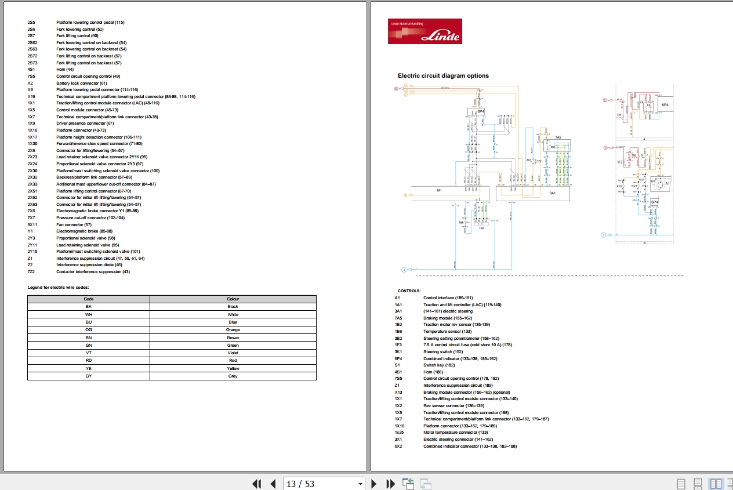Viewport: 733px width, 490px height.
Task: Select the two-page side-by-side view
Action: [x=716, y=484]
